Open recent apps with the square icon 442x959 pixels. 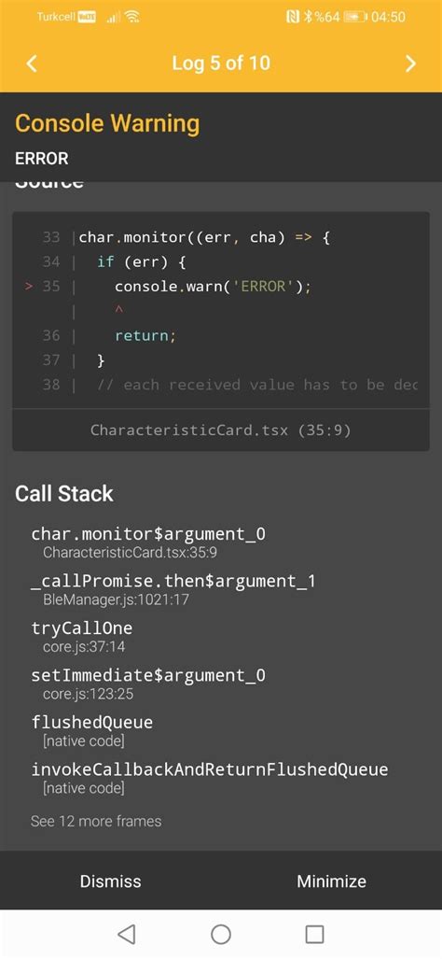pos(314,934)
